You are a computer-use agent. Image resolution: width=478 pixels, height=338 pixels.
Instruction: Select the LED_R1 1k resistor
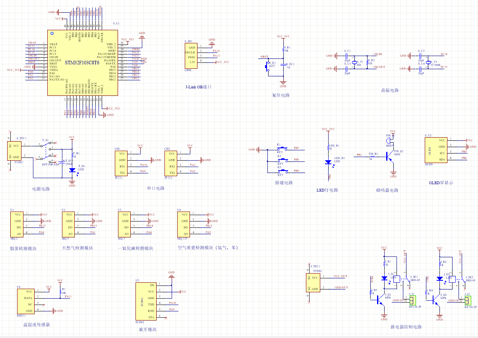328,148
